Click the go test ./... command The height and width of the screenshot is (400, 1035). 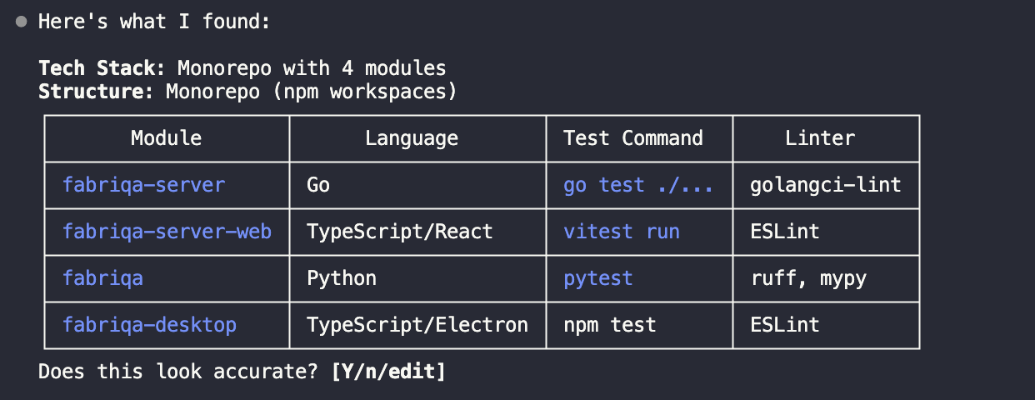pos(638,184)
